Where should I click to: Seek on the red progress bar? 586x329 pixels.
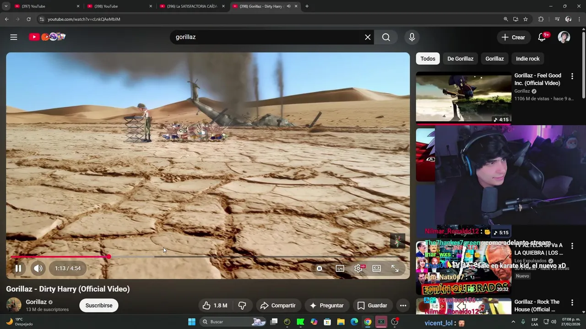coord(208,257)
